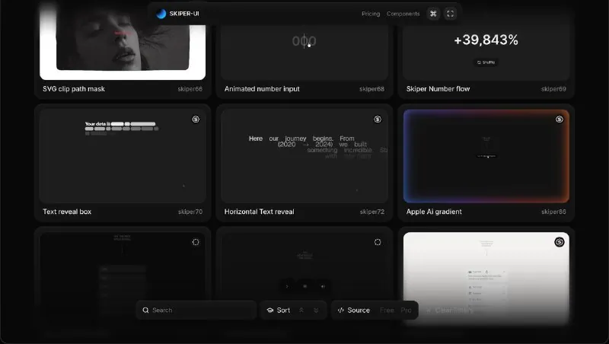Viewport: 609px width, 344px height.
Task: Toggle the Free source filter
Action: click(x=387, y=311)
